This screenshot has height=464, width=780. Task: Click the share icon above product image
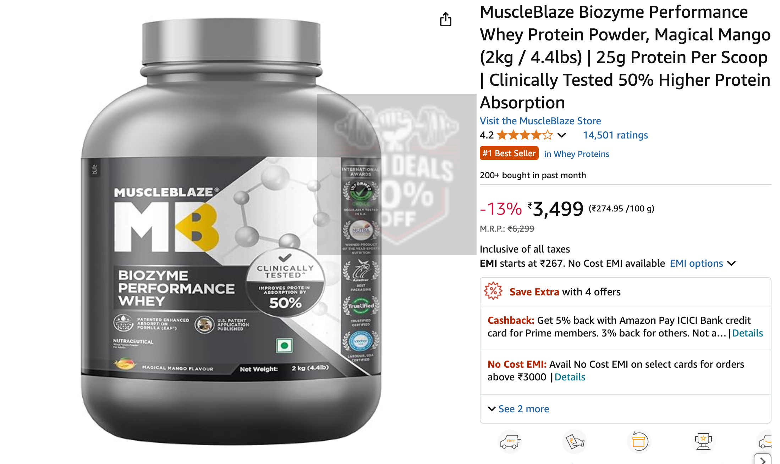446,19
